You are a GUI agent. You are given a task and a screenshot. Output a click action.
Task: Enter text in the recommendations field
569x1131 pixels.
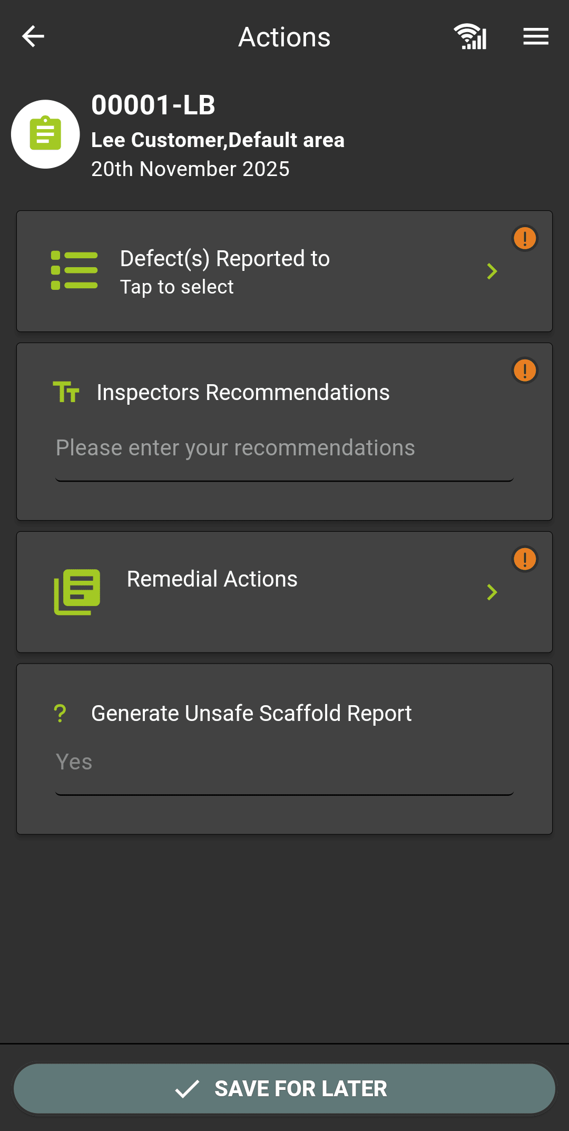(x=284, y=448)
